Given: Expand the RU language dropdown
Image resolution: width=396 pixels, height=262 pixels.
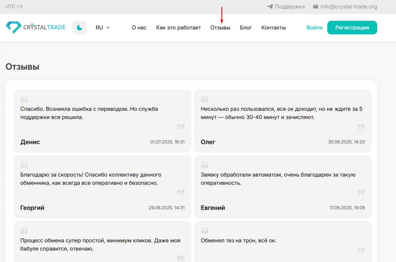Looking at the screenshot, I should pyautogui.click(x=102, y=28).
